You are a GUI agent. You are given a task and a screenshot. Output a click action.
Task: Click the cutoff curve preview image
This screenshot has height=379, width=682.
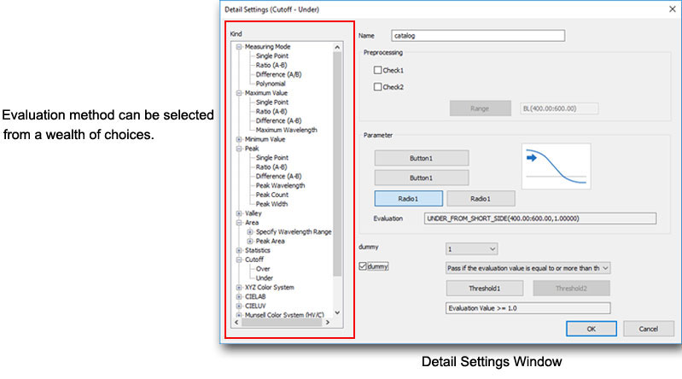(557, 166)
